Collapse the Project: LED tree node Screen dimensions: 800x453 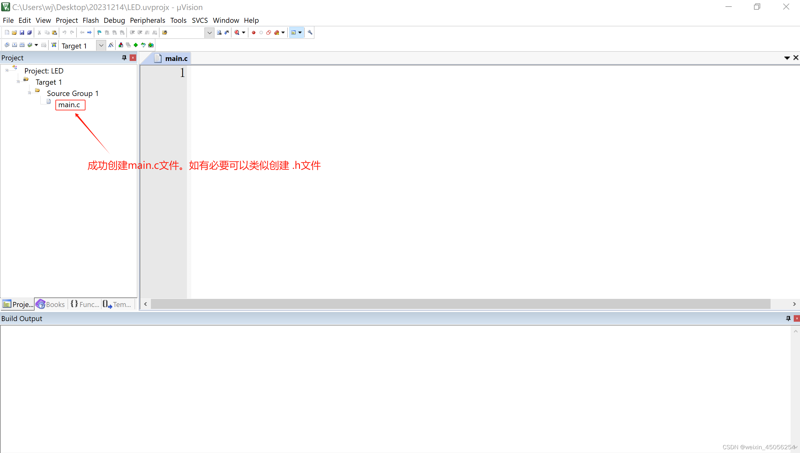7,71
